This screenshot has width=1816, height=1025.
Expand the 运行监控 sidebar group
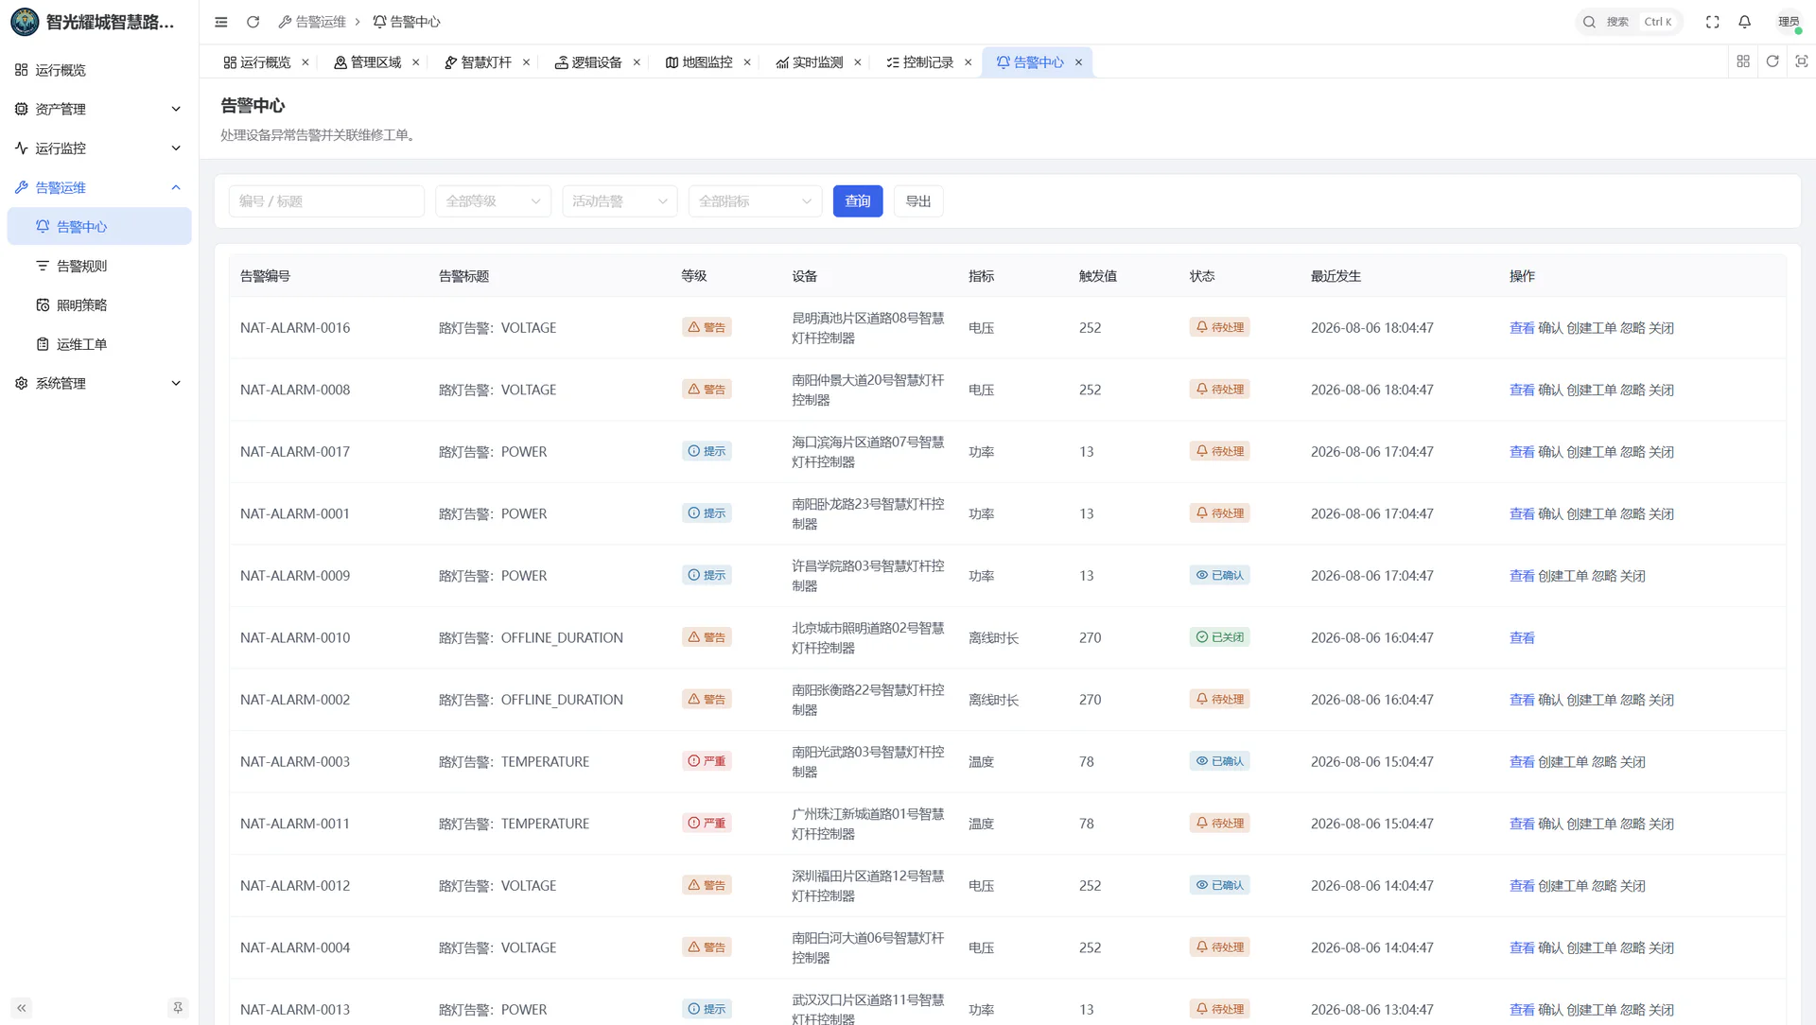(99, 148)
